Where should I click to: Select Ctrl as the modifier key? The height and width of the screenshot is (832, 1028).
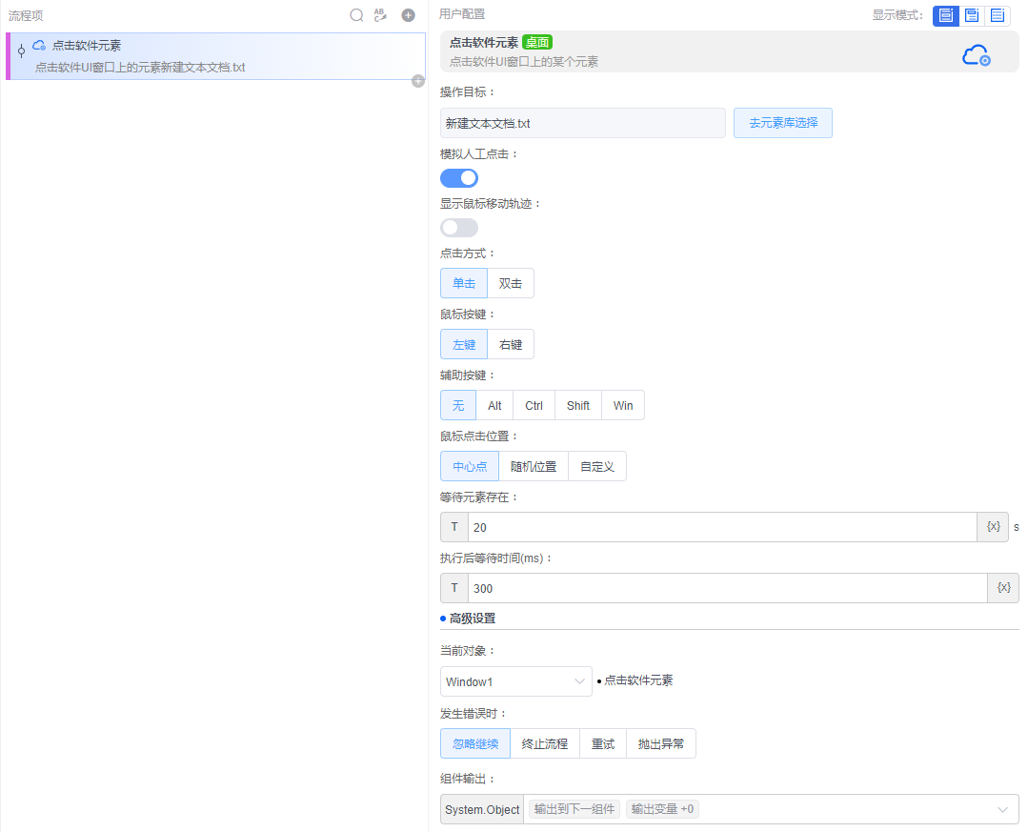534,405
